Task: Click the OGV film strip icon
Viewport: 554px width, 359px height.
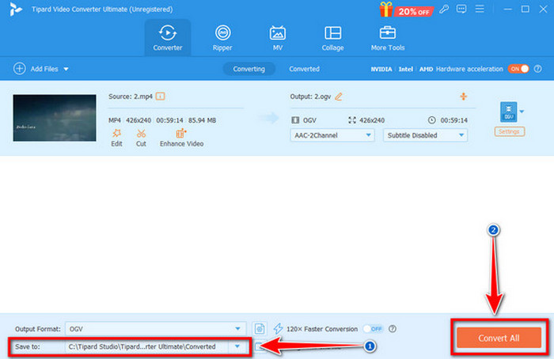Action: (295, 120)
